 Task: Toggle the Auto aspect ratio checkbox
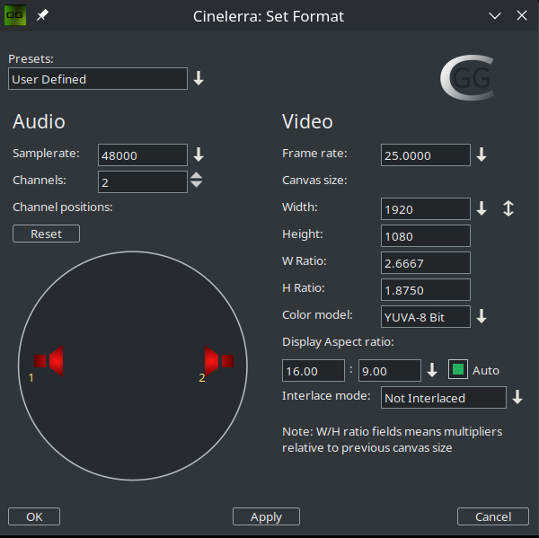coord(459,370)
